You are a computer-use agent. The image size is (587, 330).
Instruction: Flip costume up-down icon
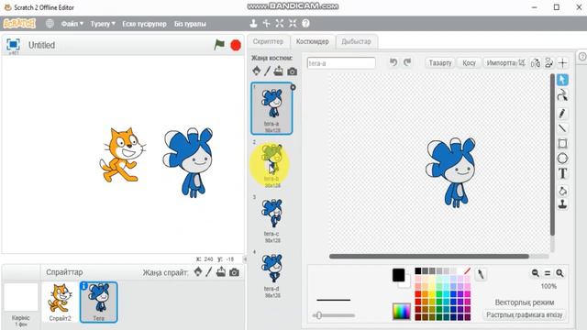click(x=548, y=63)
